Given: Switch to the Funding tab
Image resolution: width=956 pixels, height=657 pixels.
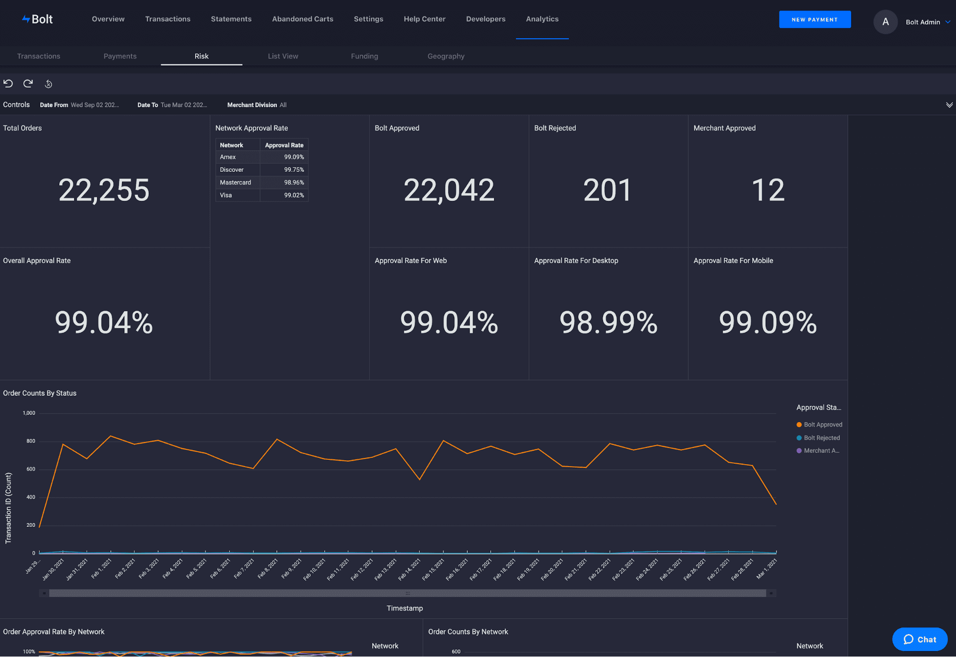Looking at the screenshot, I should coord(364,56).
